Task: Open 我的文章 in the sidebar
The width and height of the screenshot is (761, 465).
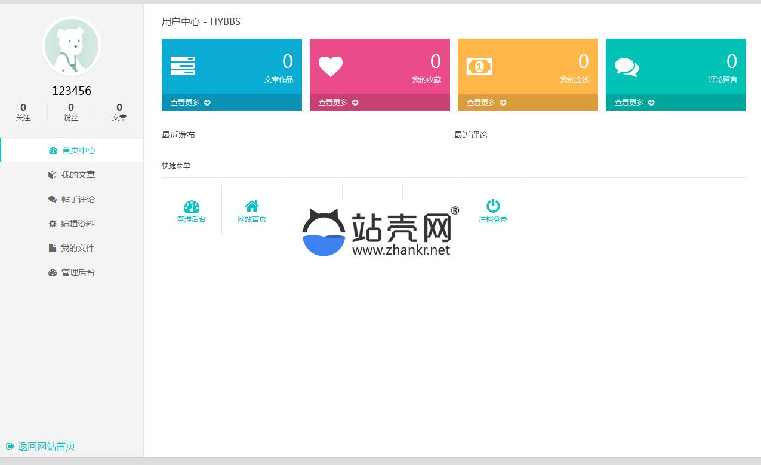Action: 72,175
